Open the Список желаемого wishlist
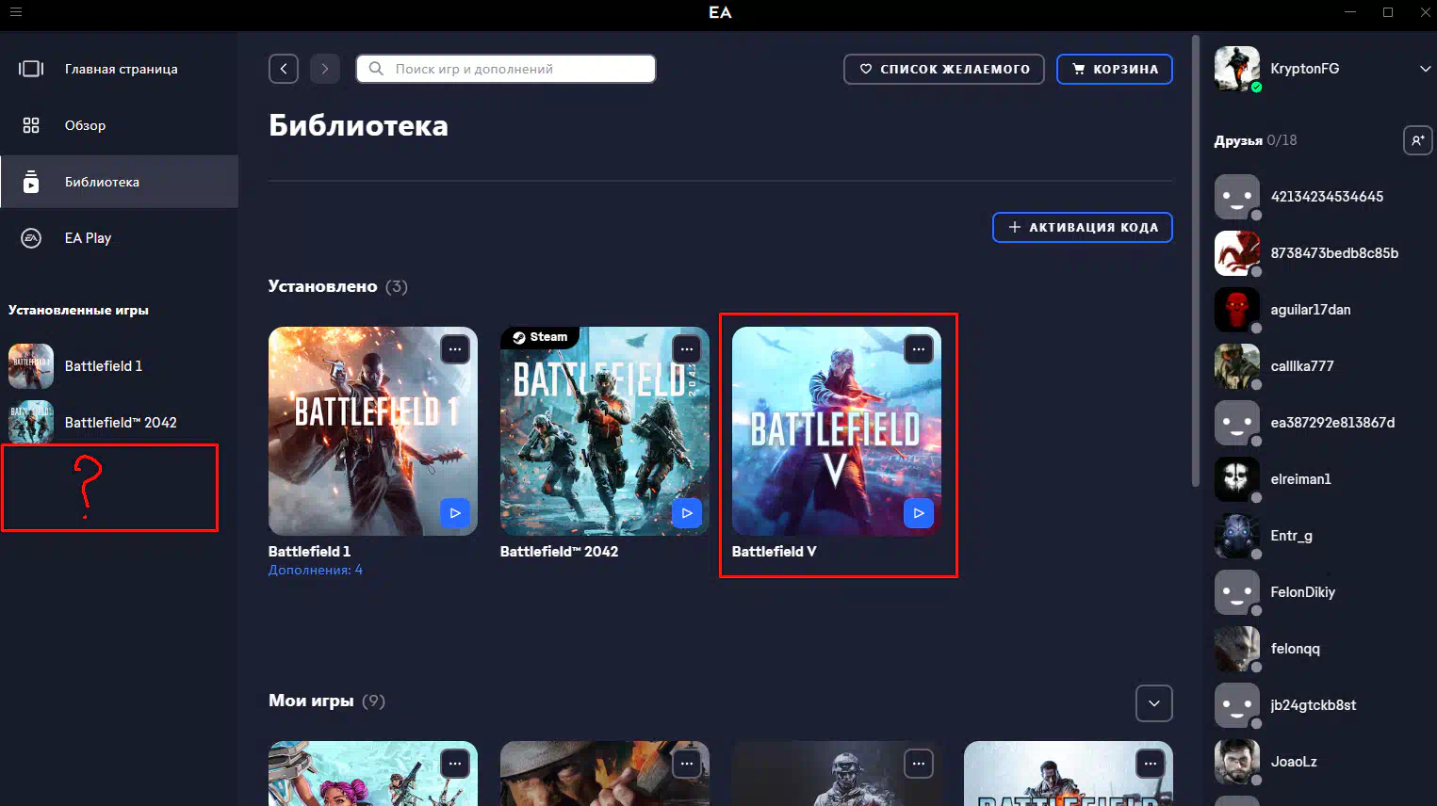1437x806 pixels. click(x=944, y=69)
